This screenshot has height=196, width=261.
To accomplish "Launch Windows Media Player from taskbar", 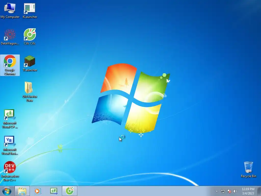I will coord(38,191).
